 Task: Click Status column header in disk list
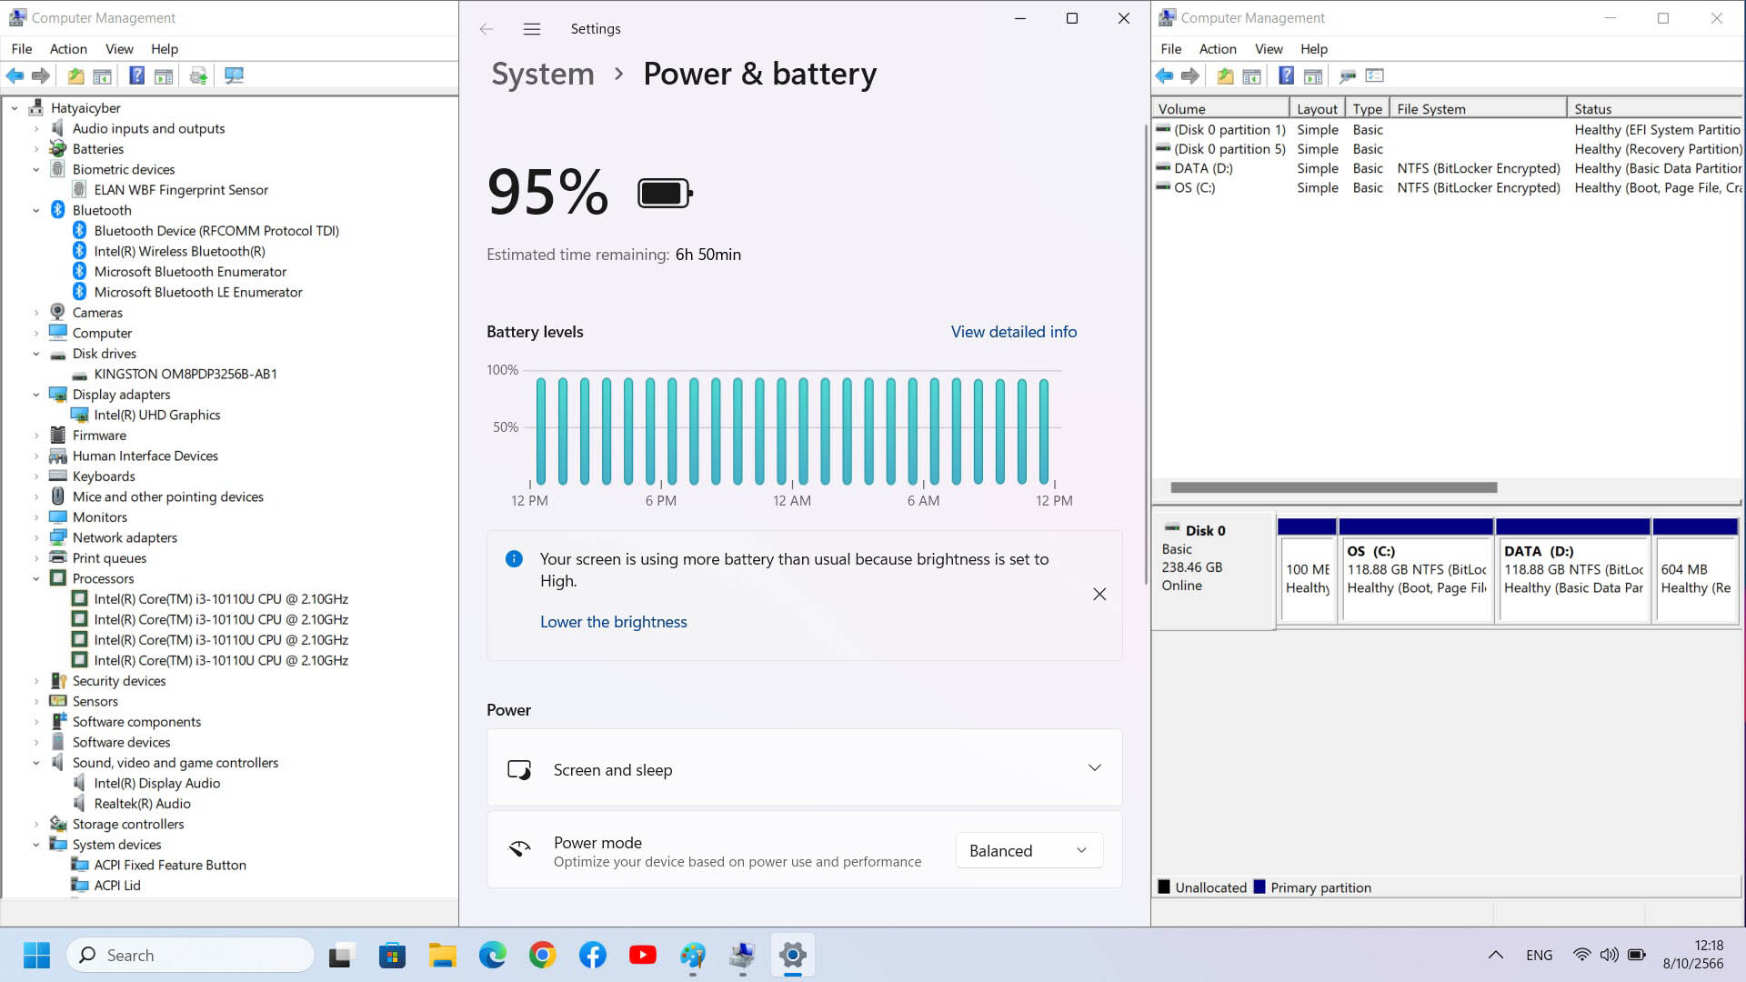[x=1655, y=108]
